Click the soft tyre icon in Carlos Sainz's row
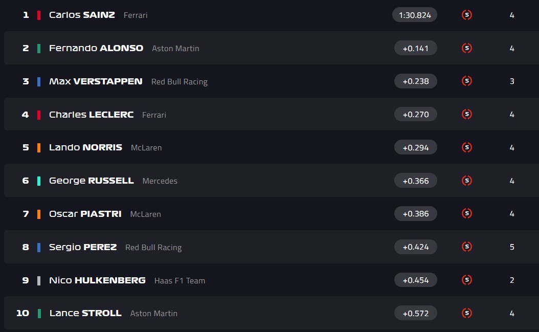 pyautogui.click(x=466, y=15)
